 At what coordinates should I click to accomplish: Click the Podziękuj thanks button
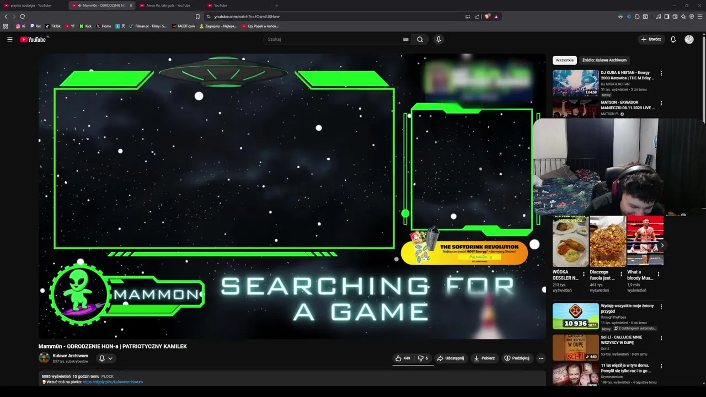click(x=517, y=358)
